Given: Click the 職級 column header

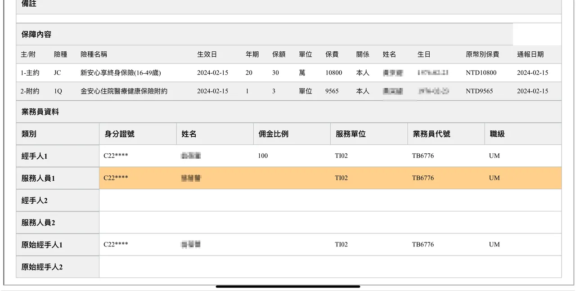Looking at the screenshot, I should [497, 134].
